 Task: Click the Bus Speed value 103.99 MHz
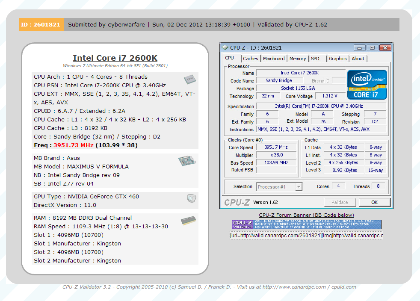click(276, 162)
